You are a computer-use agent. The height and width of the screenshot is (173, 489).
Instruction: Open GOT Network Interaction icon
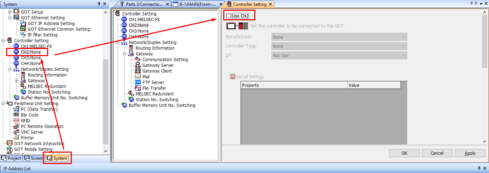pos(10,144)
